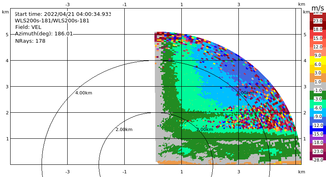The image size is (326, 177).
Task: Select the 'Azimuth(deg): 186.01' annotation
Action: pos(44,34)
